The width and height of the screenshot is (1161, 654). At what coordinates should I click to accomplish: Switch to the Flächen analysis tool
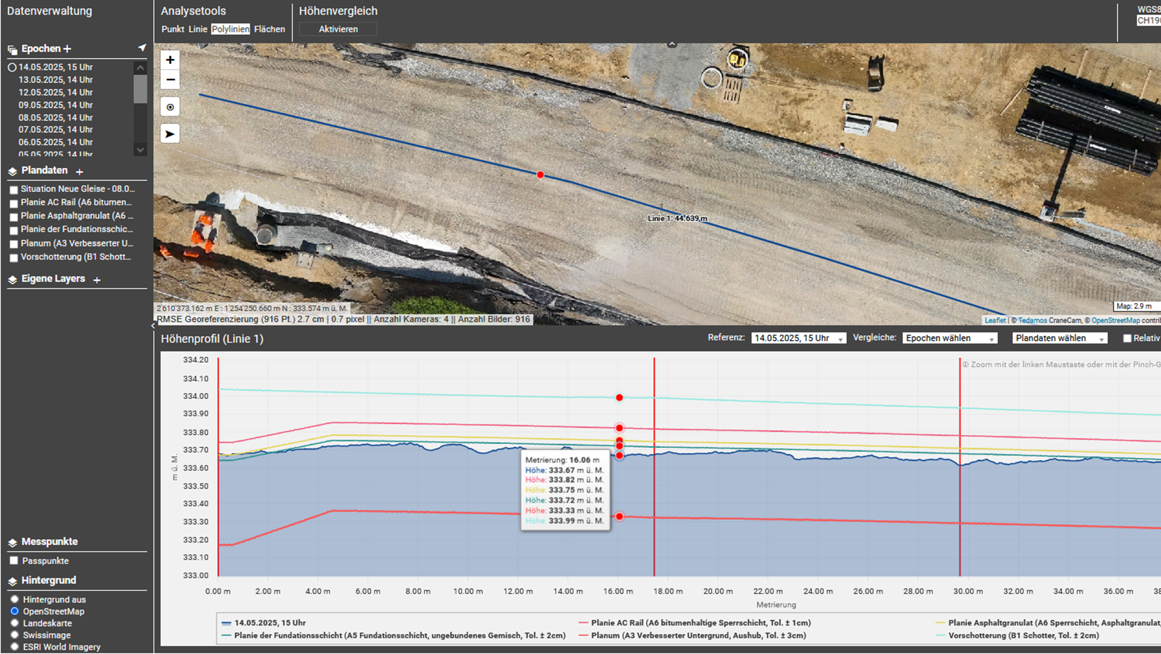tap(269, 29)
